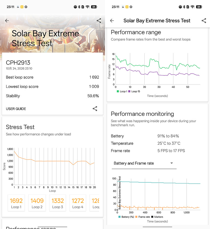Tap share icon in right screen header
This screenshot has width=210, height=229.
click(204, 20)
